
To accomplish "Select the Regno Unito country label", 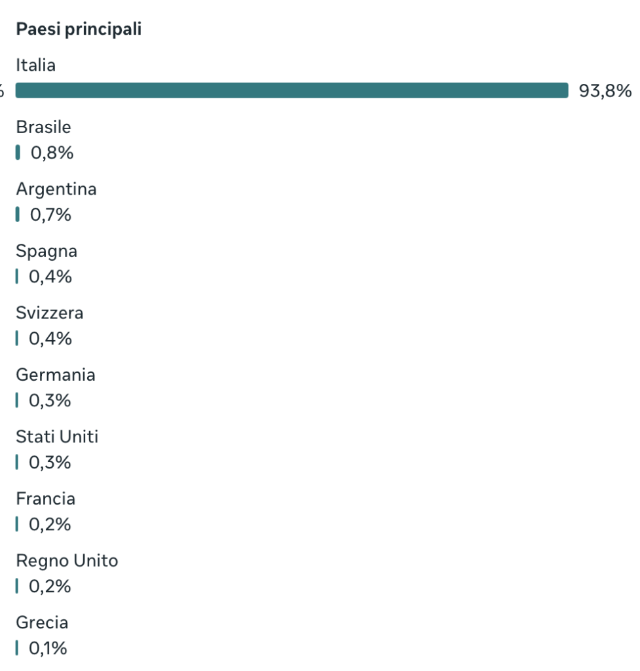I will [67, 561].
